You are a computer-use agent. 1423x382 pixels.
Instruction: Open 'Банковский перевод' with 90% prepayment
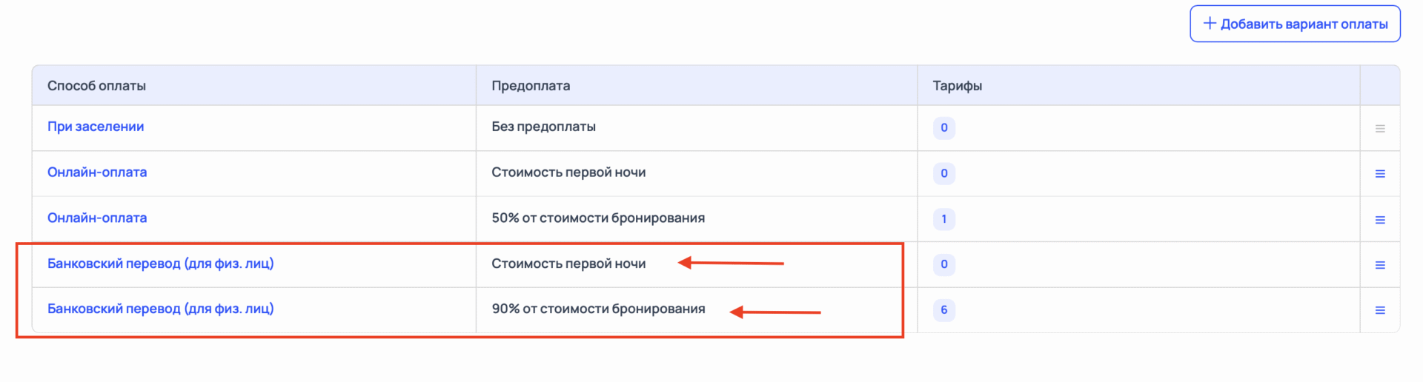160,309
